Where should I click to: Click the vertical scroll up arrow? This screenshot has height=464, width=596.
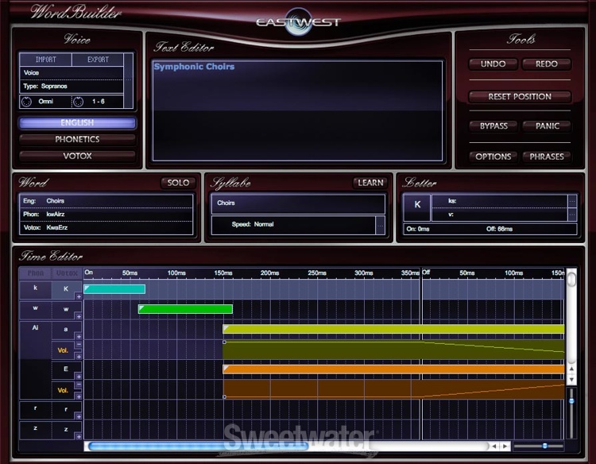571,369
